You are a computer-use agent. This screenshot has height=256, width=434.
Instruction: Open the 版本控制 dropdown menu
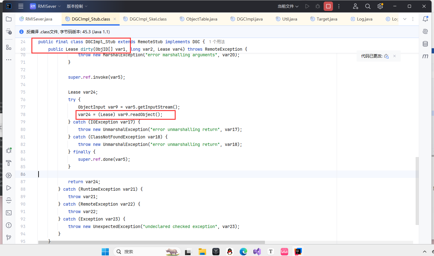tap(77, 6)
